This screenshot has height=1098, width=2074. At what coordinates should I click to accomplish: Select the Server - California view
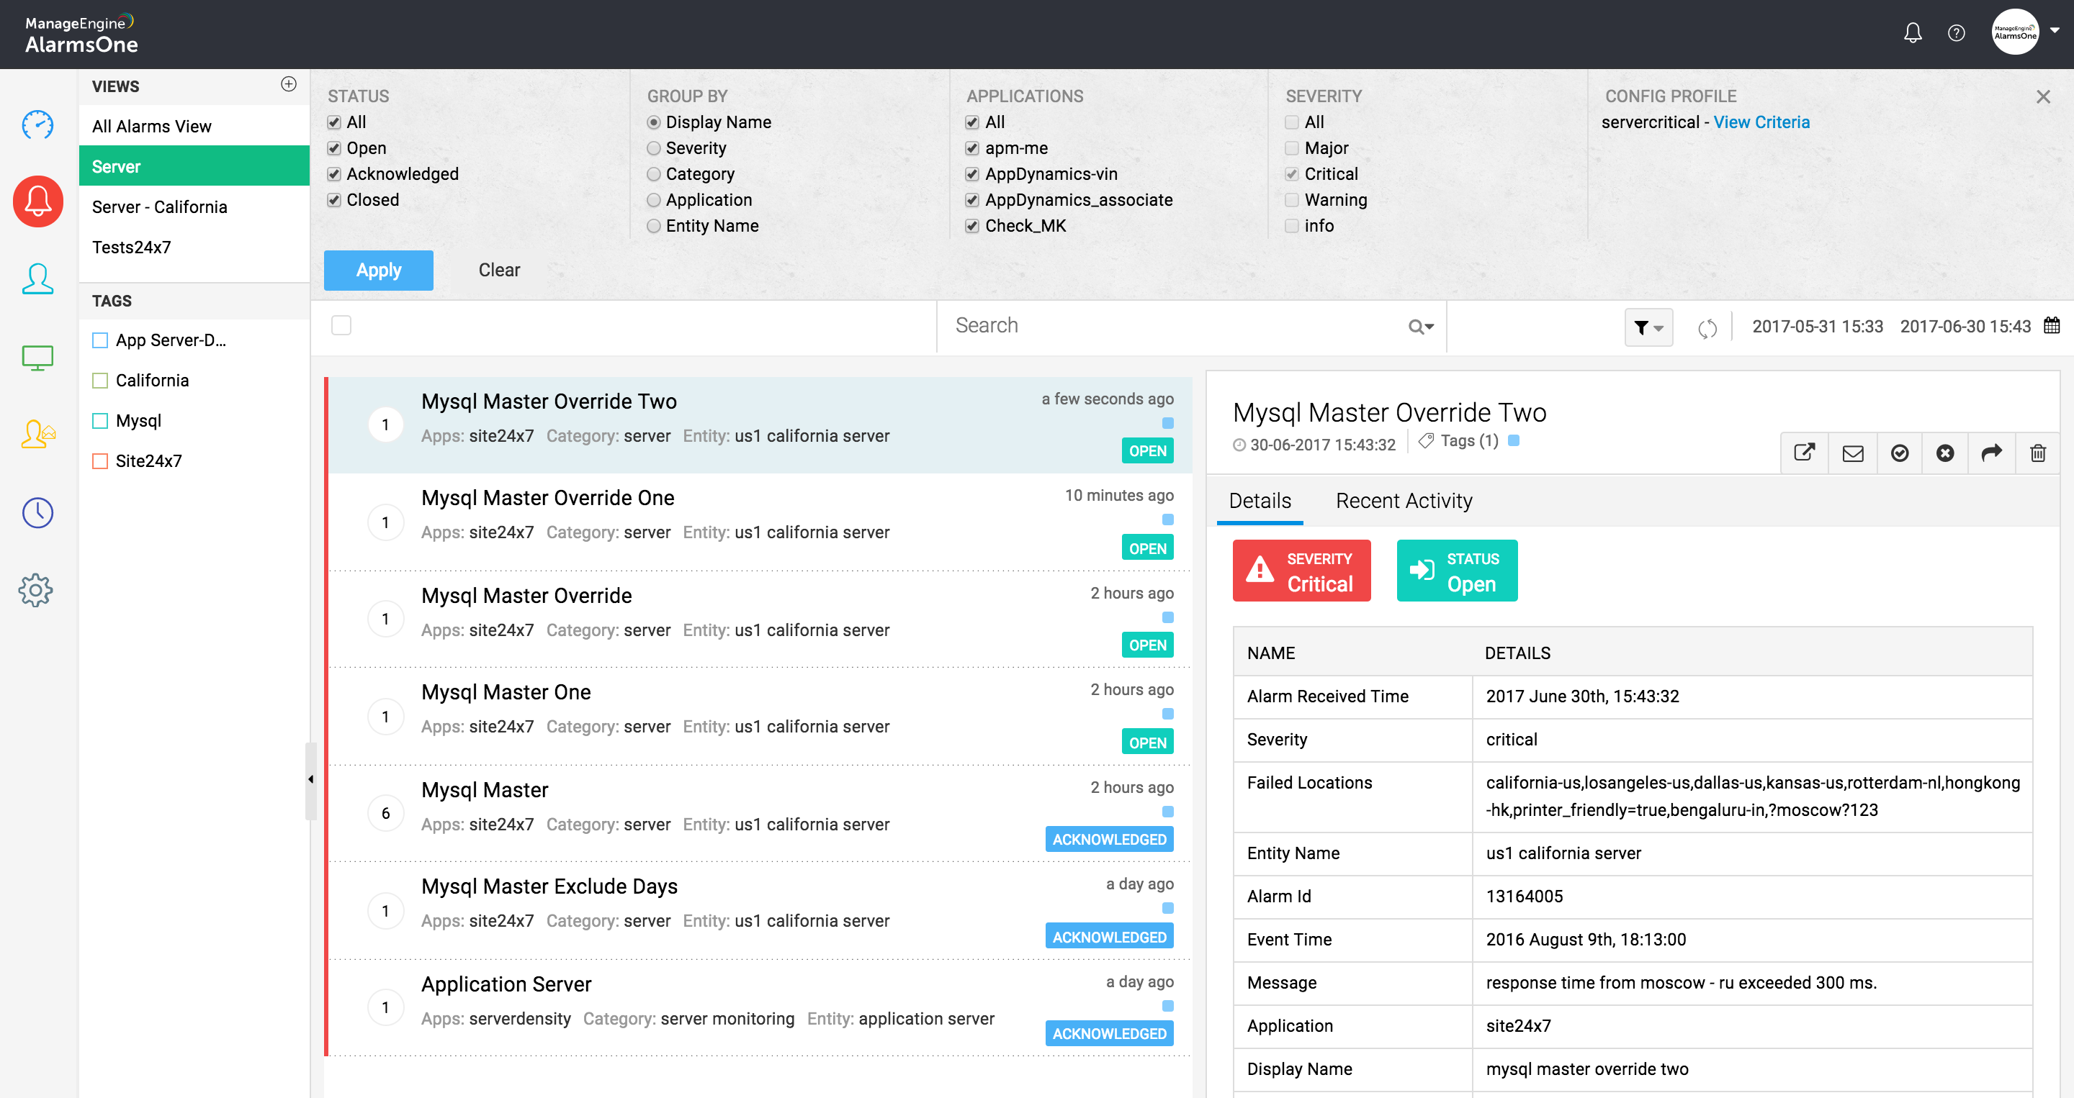click(194, 207)
